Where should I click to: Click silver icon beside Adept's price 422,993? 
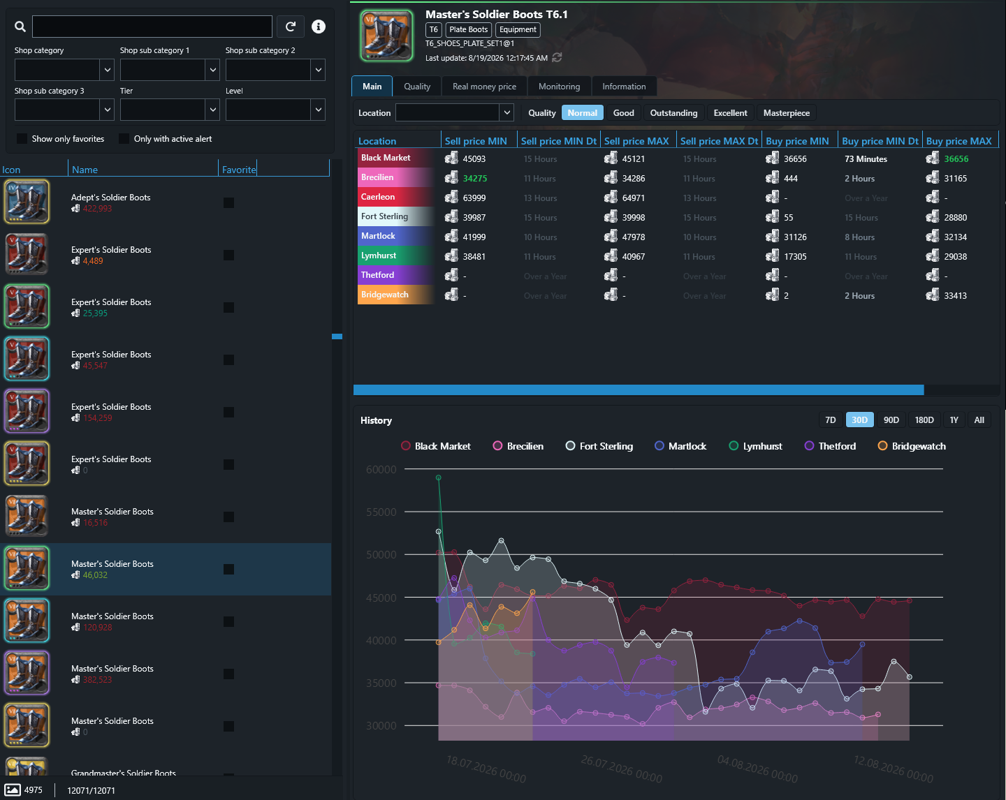coord(75,209)
